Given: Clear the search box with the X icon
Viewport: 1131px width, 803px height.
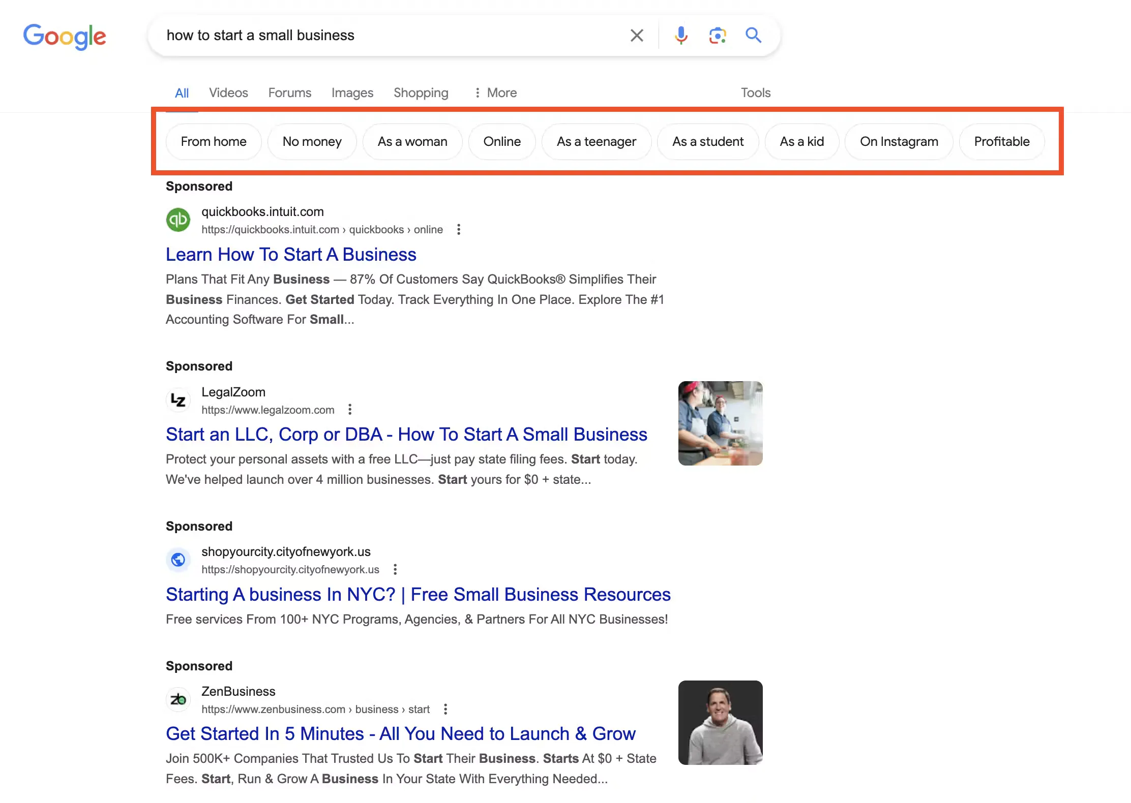Looking at the screenshot, I should 637,36.
